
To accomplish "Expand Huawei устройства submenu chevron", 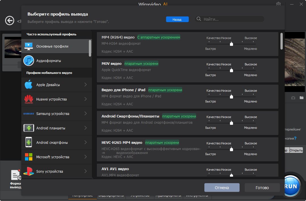I will (85, 99).
